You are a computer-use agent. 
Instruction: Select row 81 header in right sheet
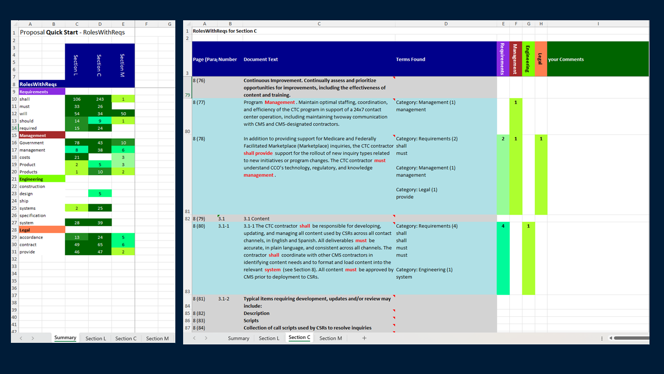187,175
